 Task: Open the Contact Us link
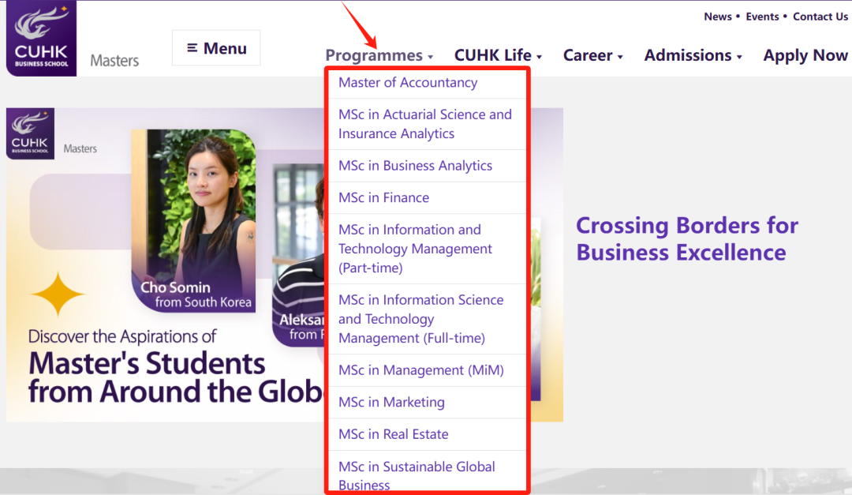[x=820, y=17]
